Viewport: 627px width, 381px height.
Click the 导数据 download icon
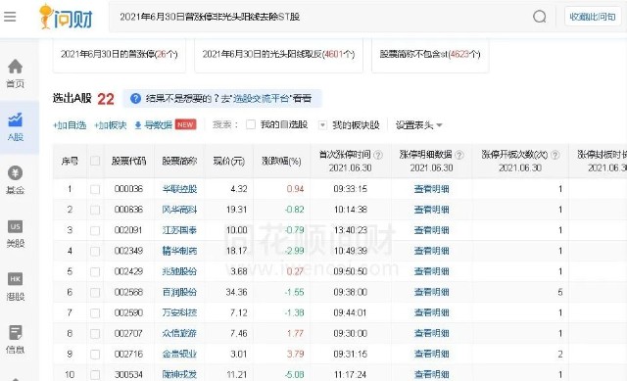pyautogui.click(x=138, y=125)
